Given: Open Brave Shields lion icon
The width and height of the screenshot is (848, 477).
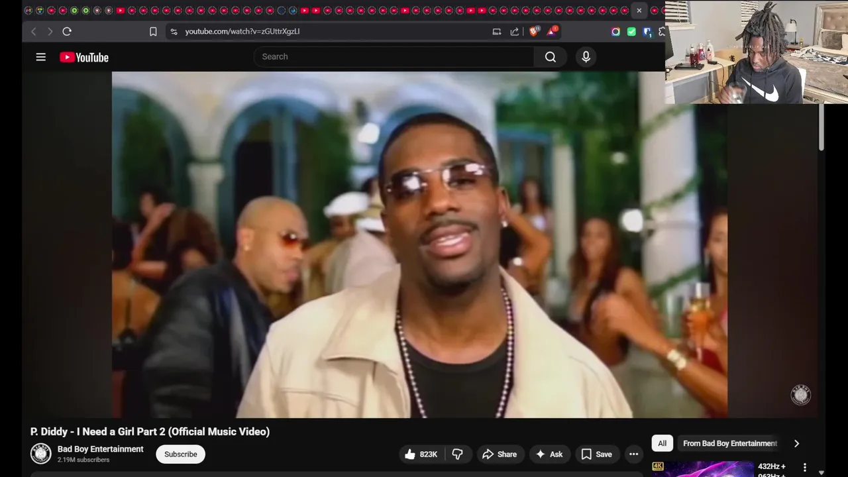Looking at the screenshot, I should click(534, 31).
